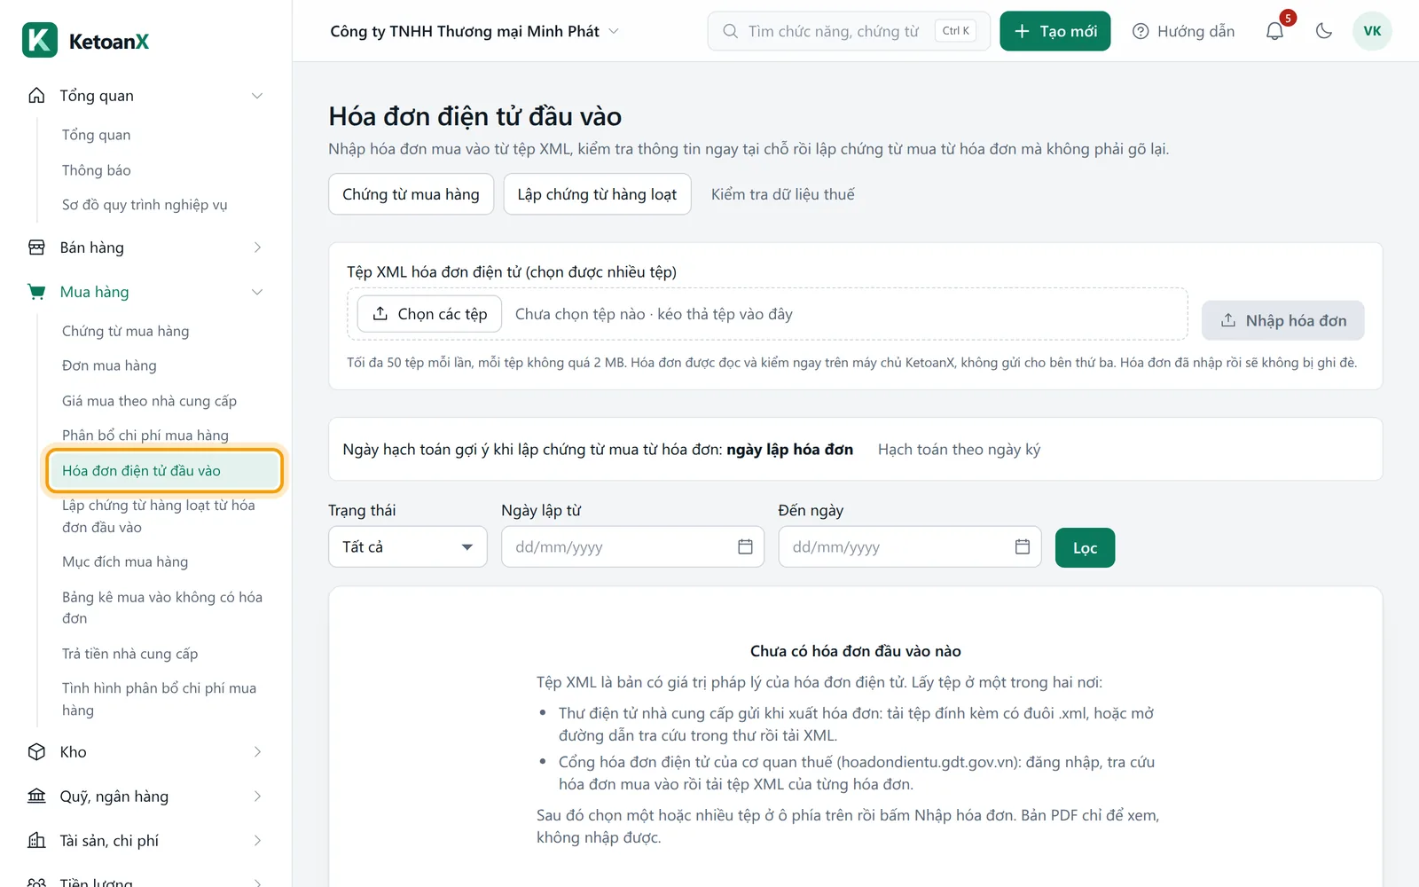Viewport: 1419px width, 887px height.
Task: Collapse the Mua hàng section chevron
Action: click(x=257, y=292)
